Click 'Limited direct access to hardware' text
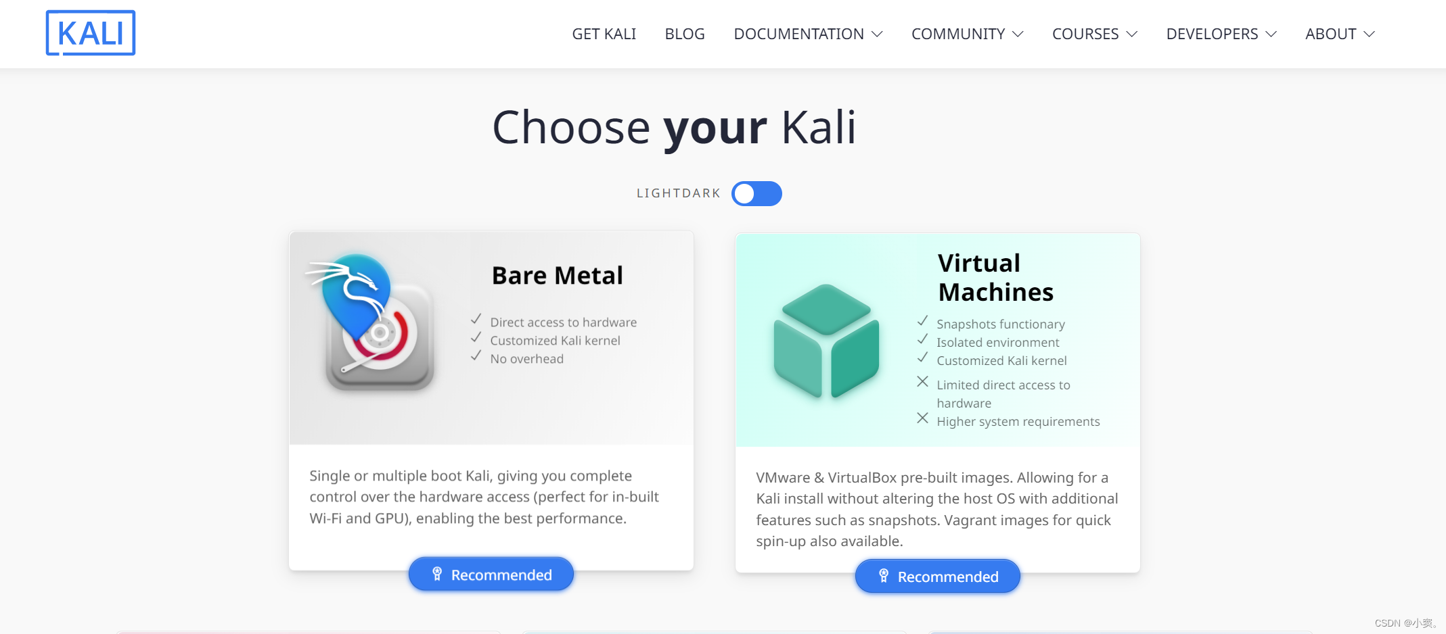 tap(1003, 394)
